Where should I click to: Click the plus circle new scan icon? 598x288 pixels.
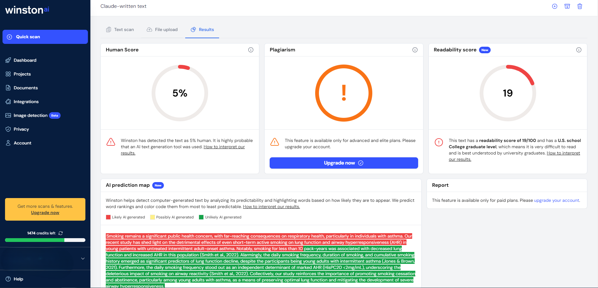point(555,6)
